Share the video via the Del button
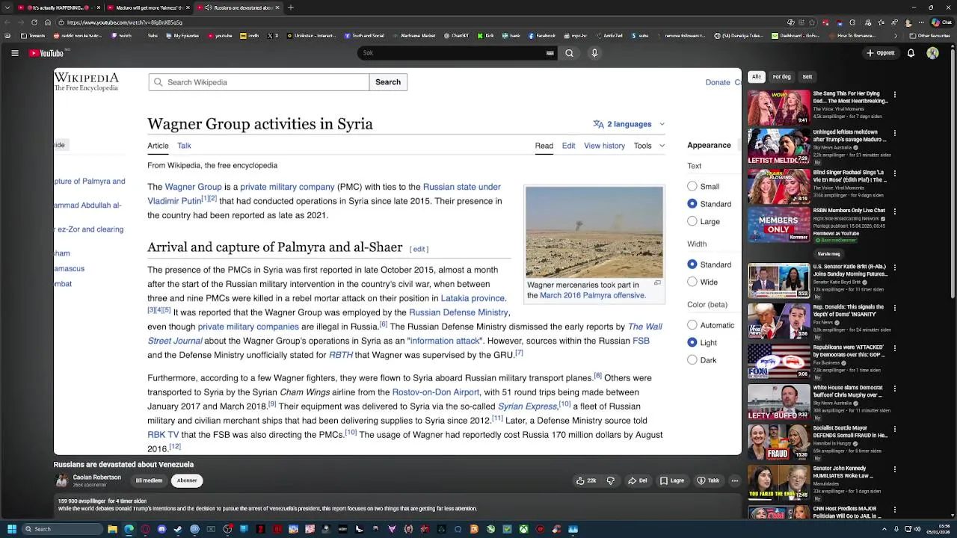 pyautogui.click(x=638, y=480)
